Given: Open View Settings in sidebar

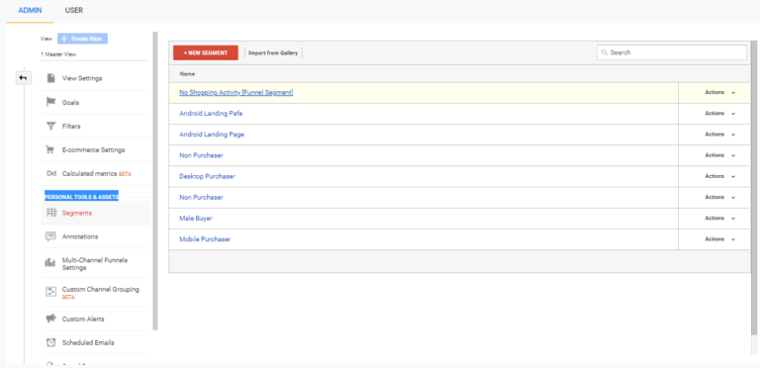Looking at the screenshot, I should (x=82, y=78).
